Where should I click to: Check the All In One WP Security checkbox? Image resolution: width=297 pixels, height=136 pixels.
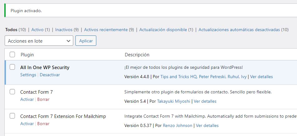tap(12, 67)
